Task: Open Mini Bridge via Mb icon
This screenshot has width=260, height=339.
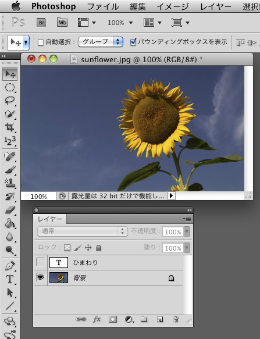Action: [62, 23]
